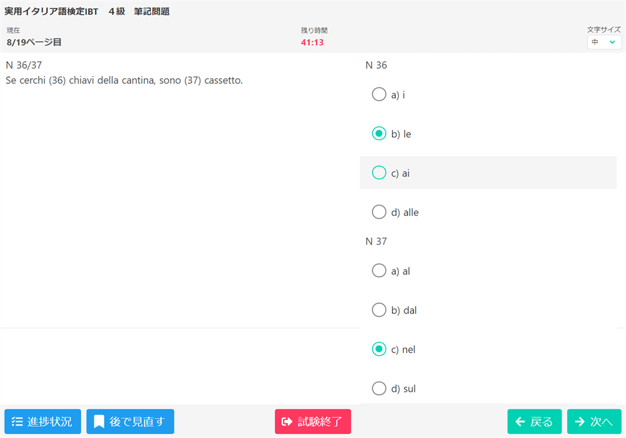Pick option d) sul for N 37

coord(379,389)
